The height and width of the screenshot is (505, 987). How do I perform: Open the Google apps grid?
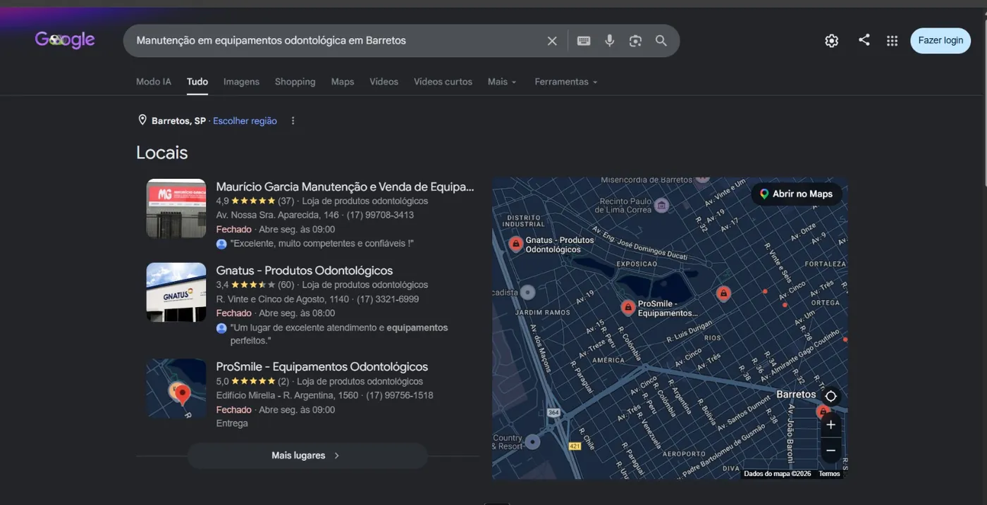click(893, 41)
